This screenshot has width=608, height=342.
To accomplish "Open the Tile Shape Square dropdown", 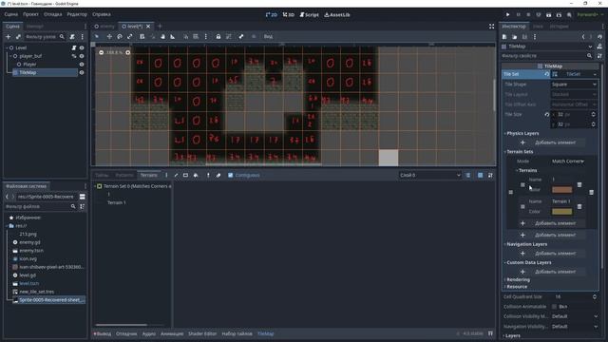I will pos(574,85).
